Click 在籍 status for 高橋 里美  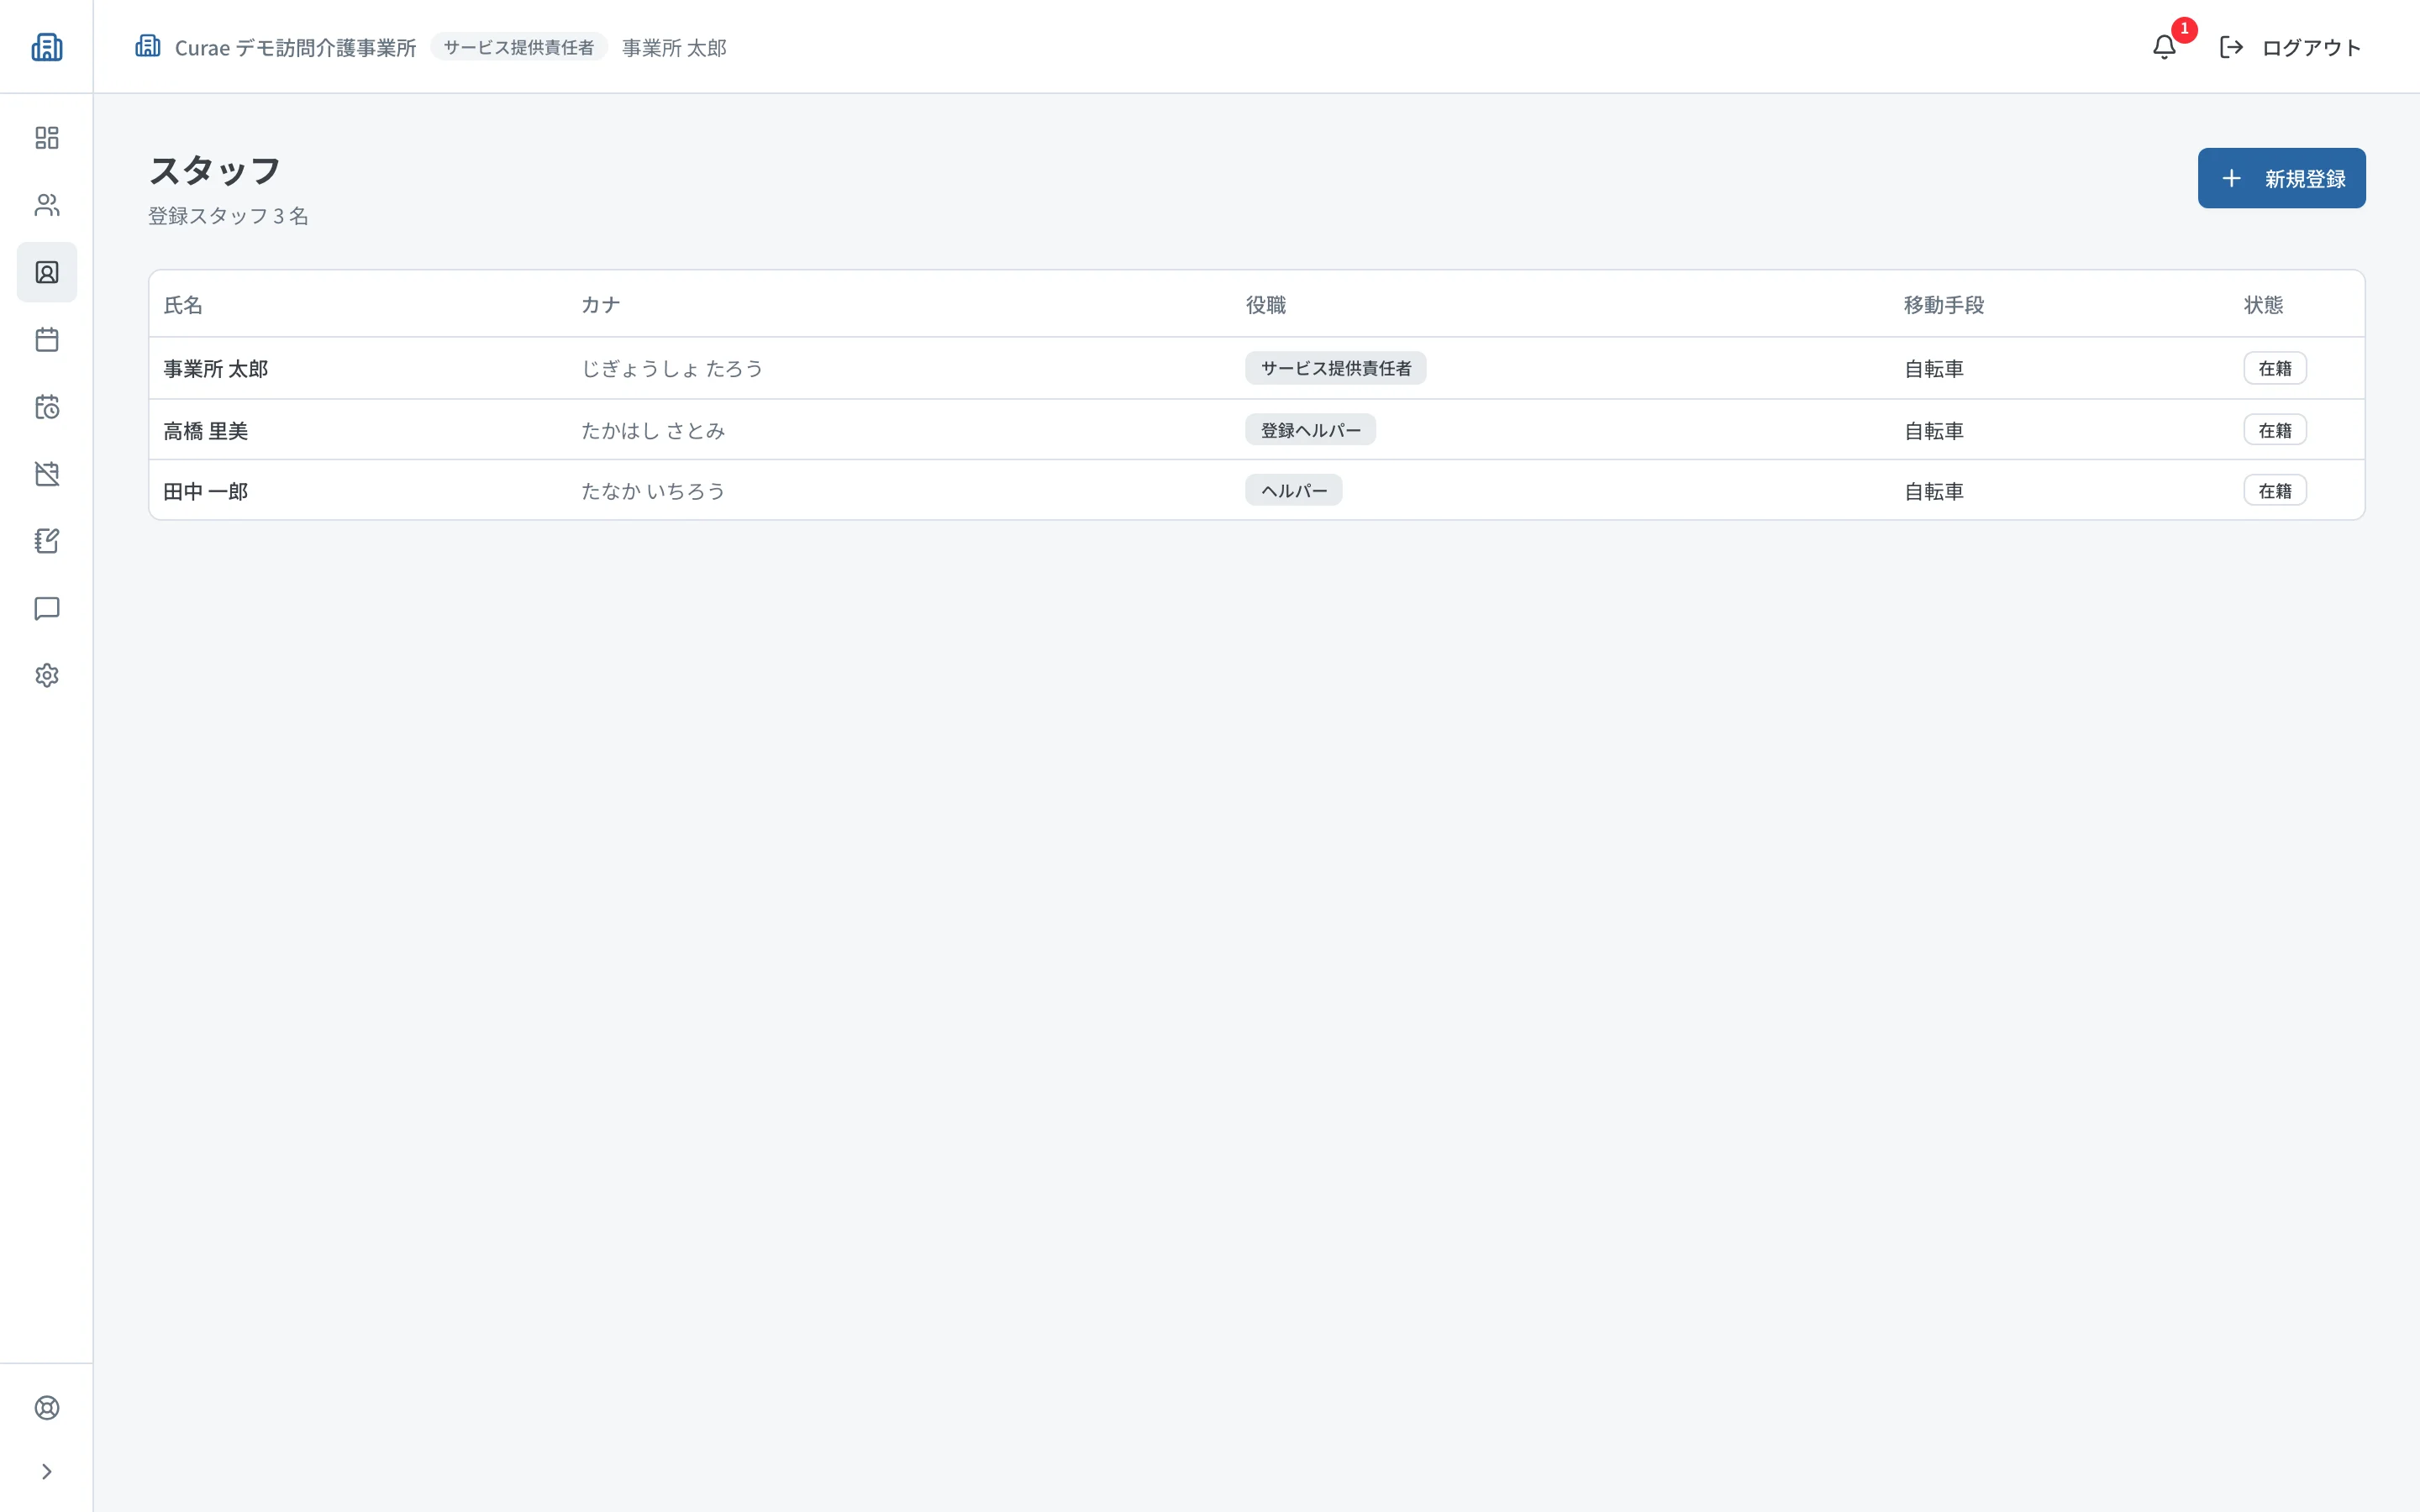pyautogui.click(x=2275, y=430)
